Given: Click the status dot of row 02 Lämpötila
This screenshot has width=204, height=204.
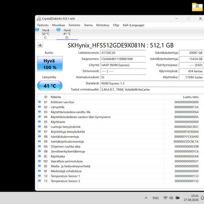Looking at the screenshot, I should (x=40, y=107).
